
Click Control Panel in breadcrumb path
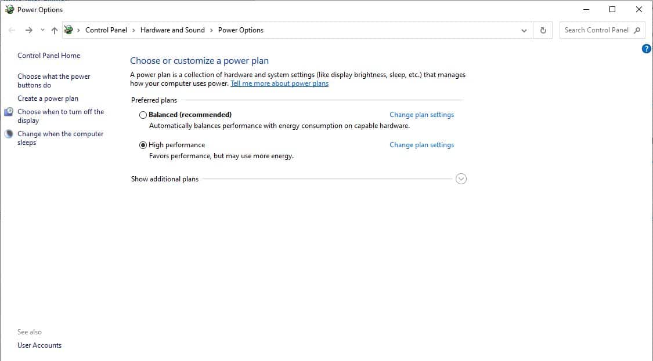pyautogui.click(x=106, y=30)
